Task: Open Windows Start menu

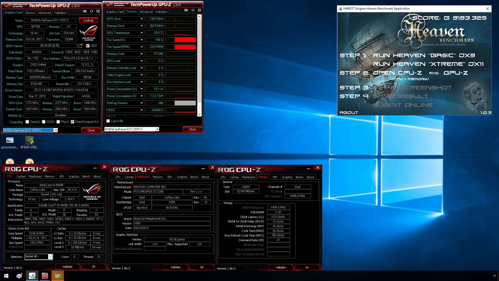Action: click(x=6, y=276)
